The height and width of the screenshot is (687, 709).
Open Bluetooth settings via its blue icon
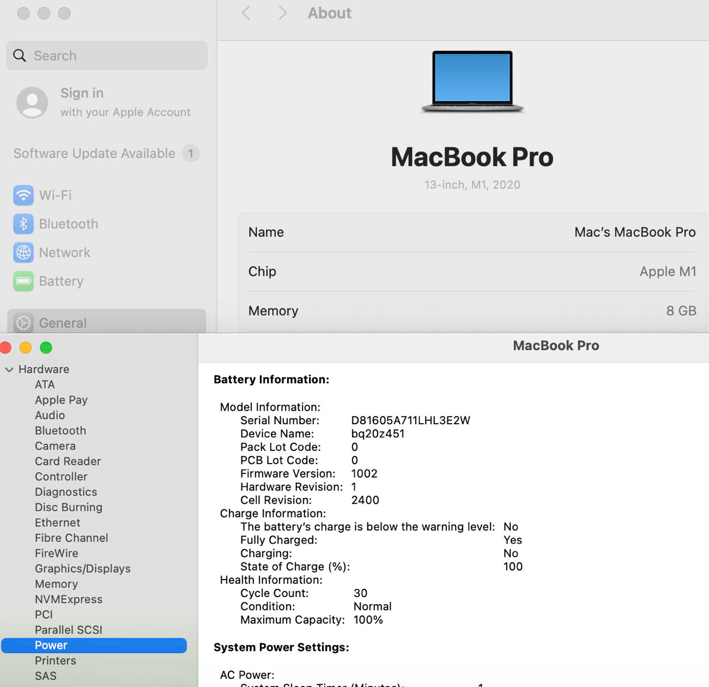pyautogui.click(x=23, y=224)
